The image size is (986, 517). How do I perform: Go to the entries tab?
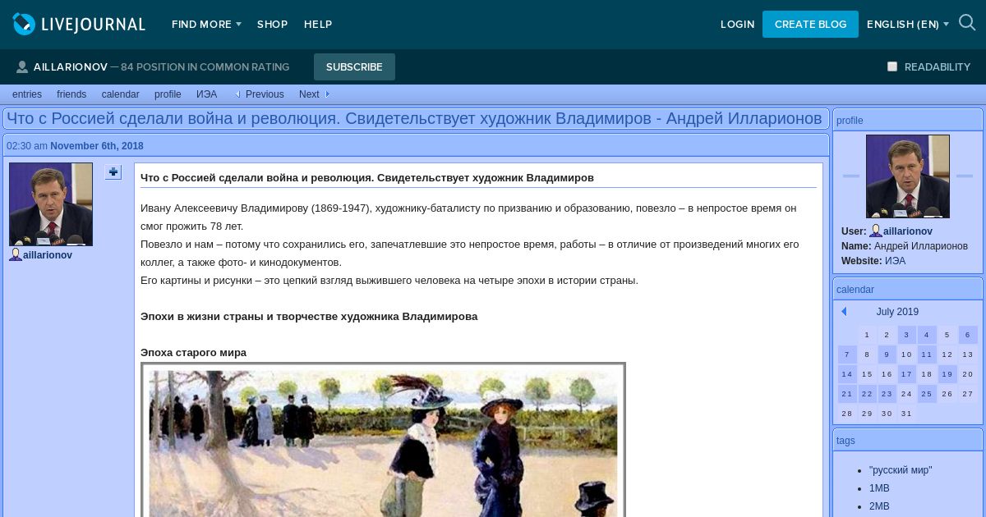27,94
